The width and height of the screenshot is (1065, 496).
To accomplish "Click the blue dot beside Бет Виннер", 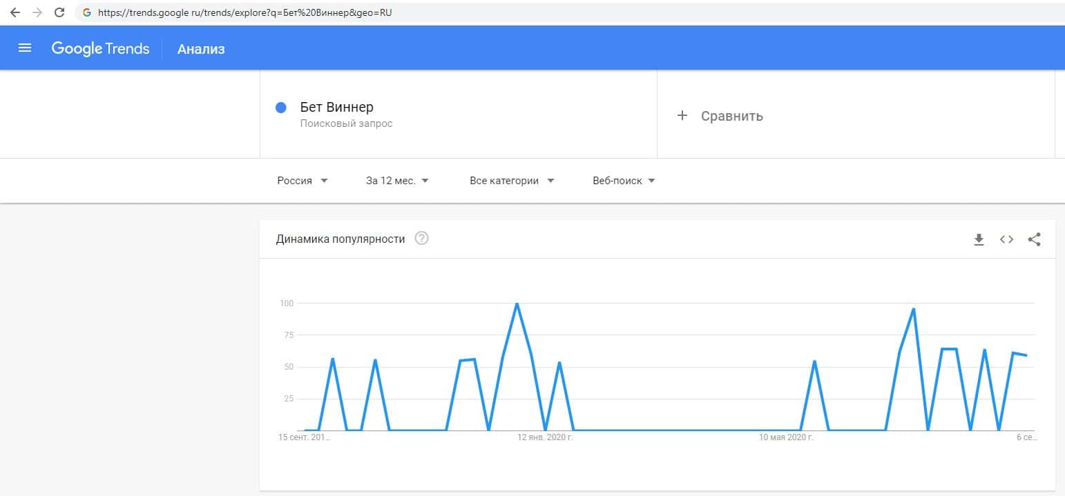I will point(281,108).
